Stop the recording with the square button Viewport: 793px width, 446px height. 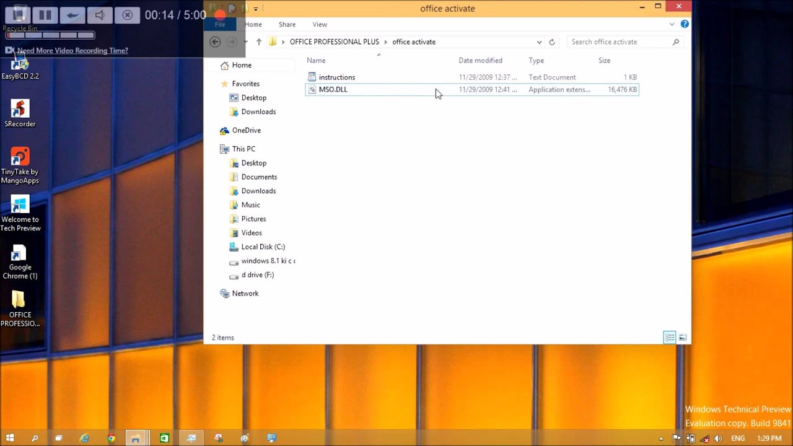click(x=18, y=15)
